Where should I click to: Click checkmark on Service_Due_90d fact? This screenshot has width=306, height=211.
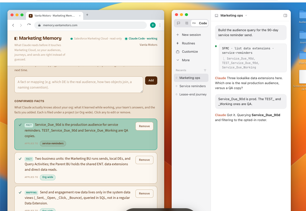pyautogui.click(x=20, y=125)
